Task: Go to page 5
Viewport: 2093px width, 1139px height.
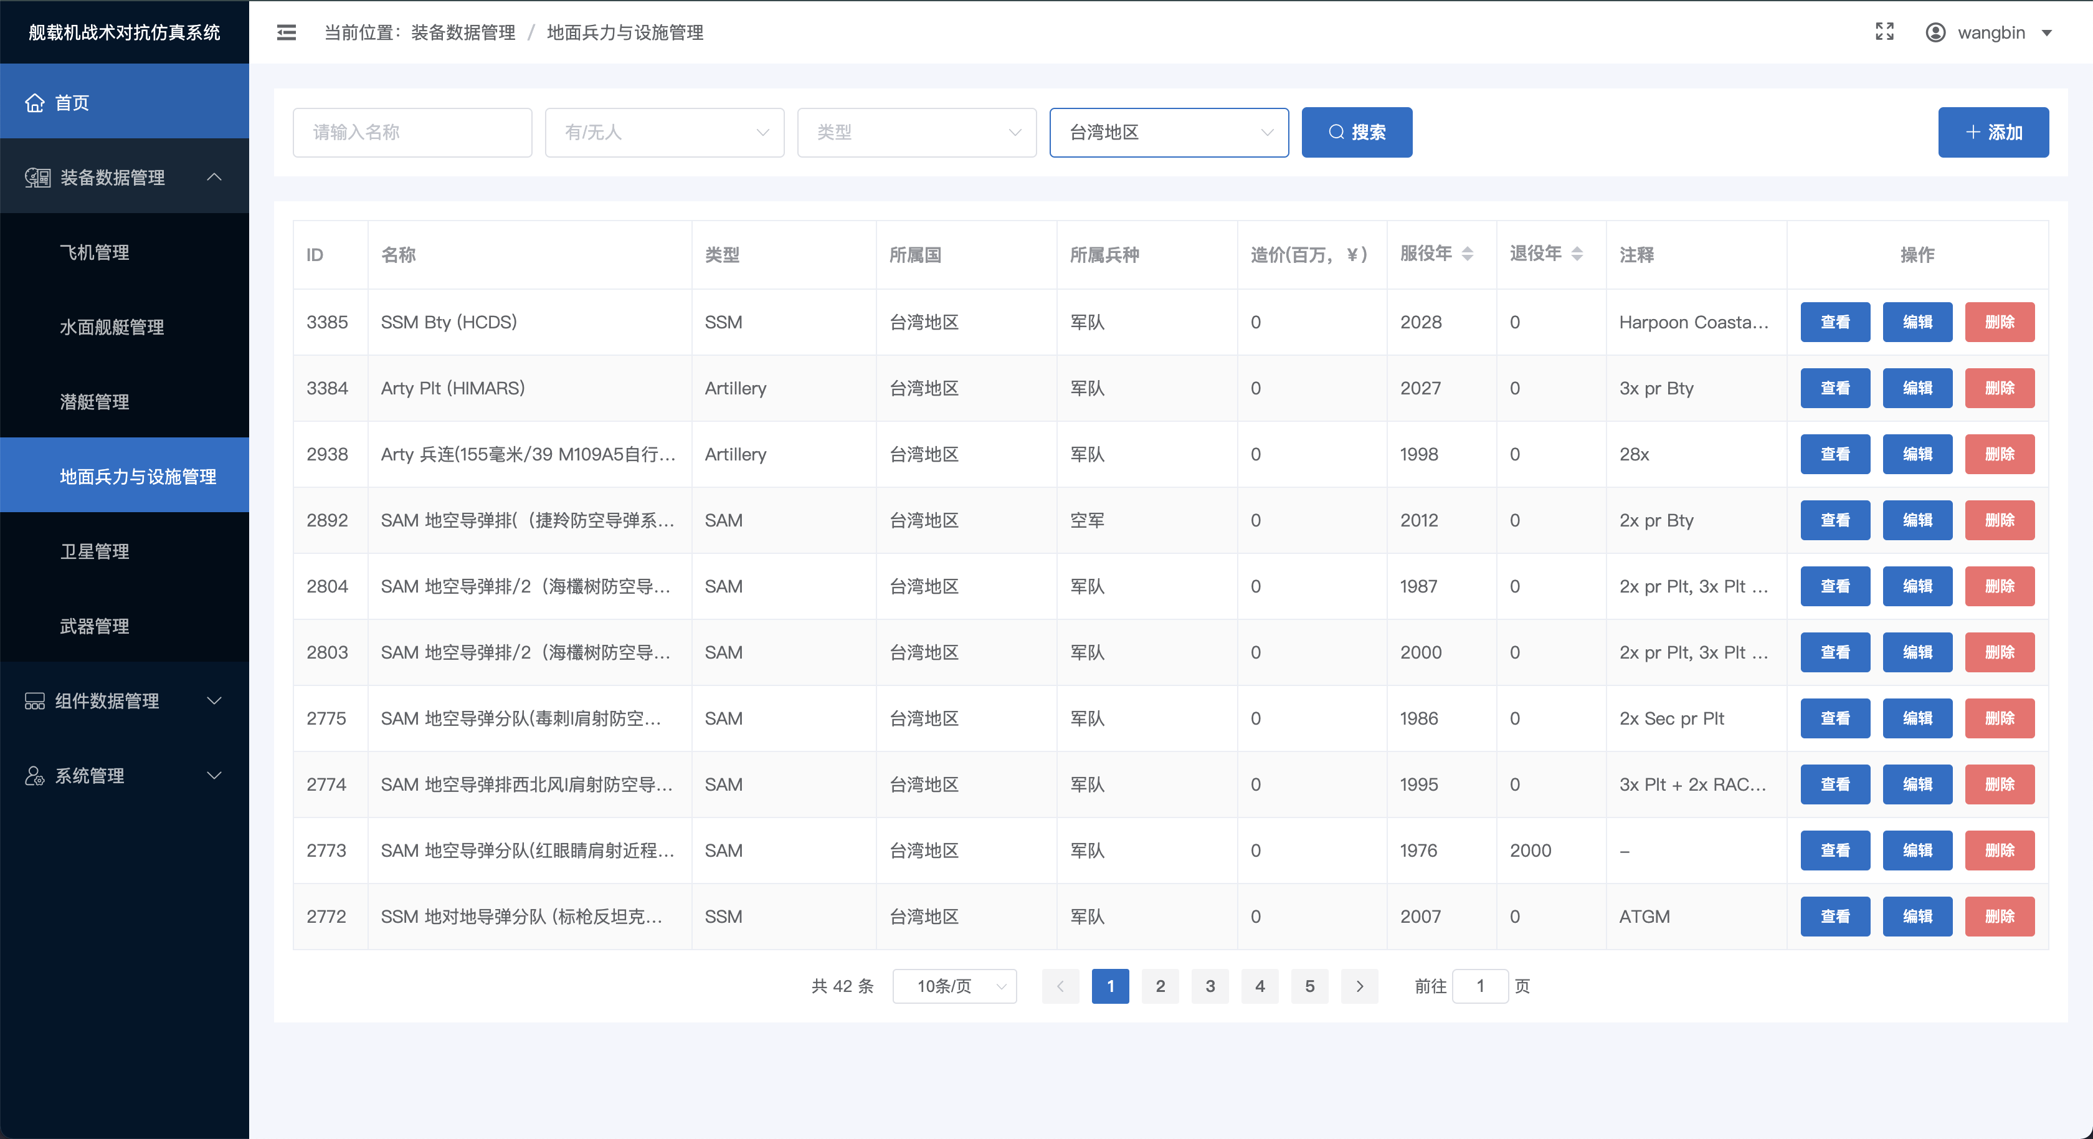Action: (1309, 986)
